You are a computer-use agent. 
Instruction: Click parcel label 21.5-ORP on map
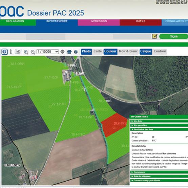(14, 87)
